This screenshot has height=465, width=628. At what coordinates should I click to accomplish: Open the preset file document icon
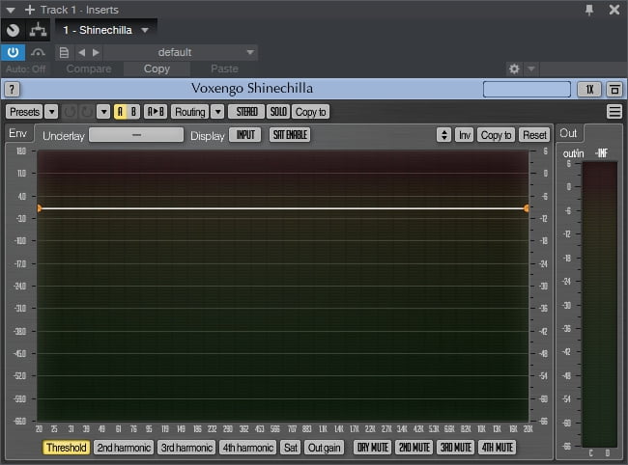point(64,52)
